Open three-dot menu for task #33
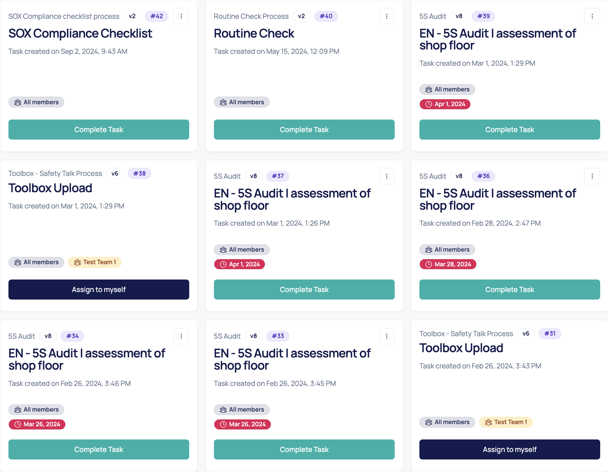The height and width of the screenshot is (472, 608). click(x=387, y=336)
